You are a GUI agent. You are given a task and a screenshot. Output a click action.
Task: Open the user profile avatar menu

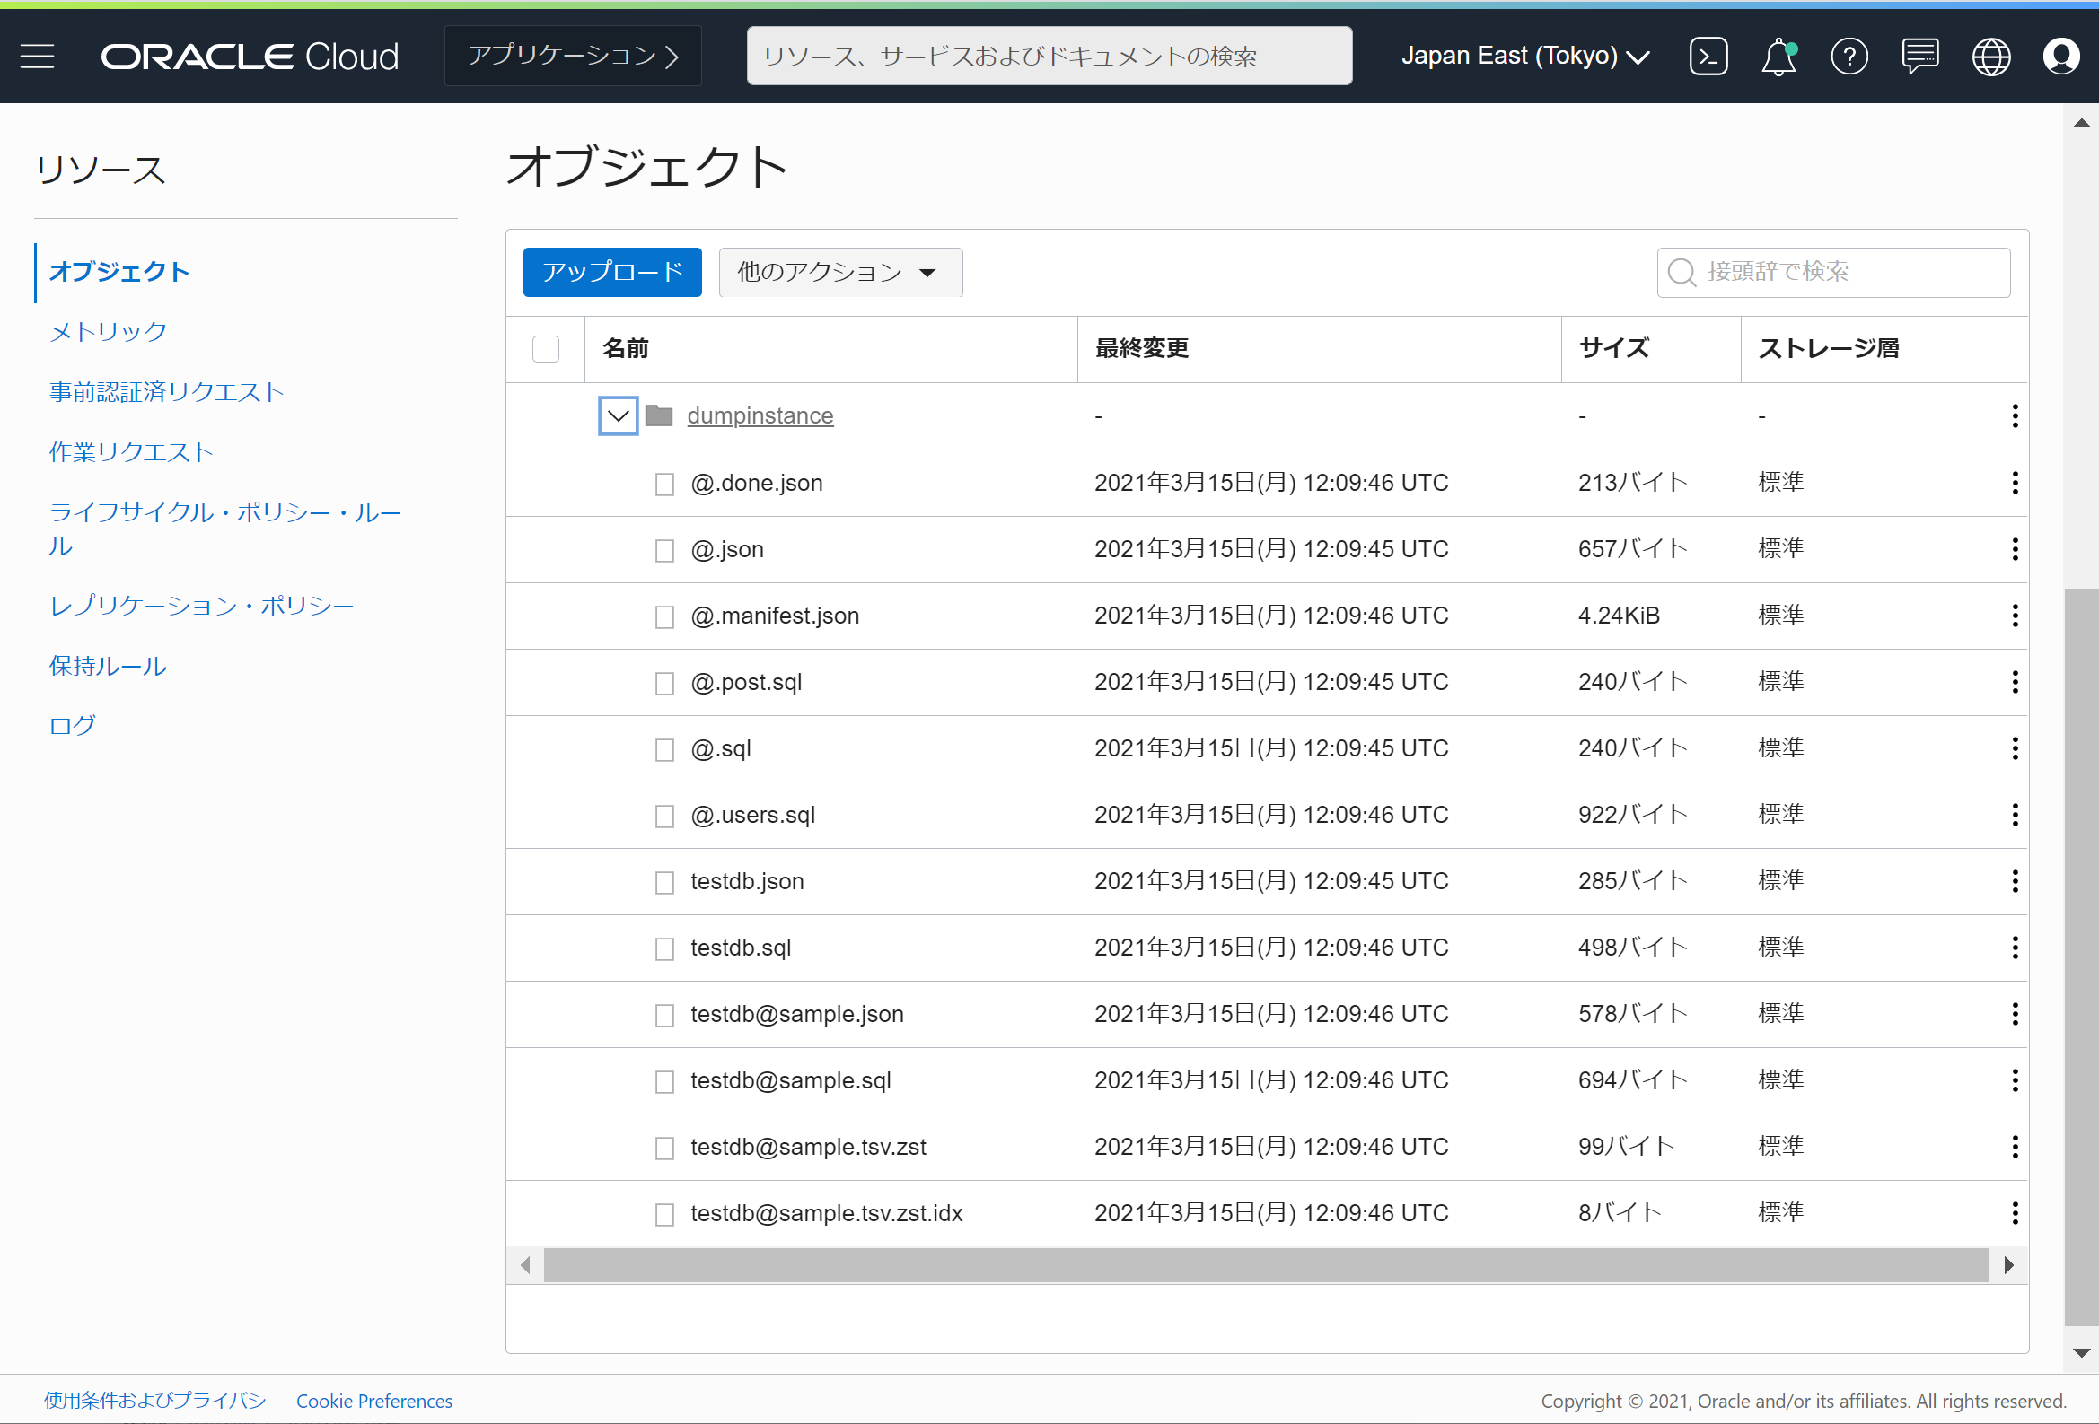[2060, 56]
